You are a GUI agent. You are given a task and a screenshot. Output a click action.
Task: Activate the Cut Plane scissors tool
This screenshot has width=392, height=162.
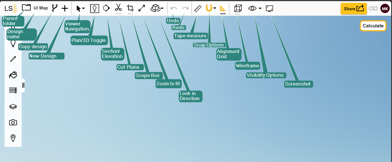tap(118, 7)
